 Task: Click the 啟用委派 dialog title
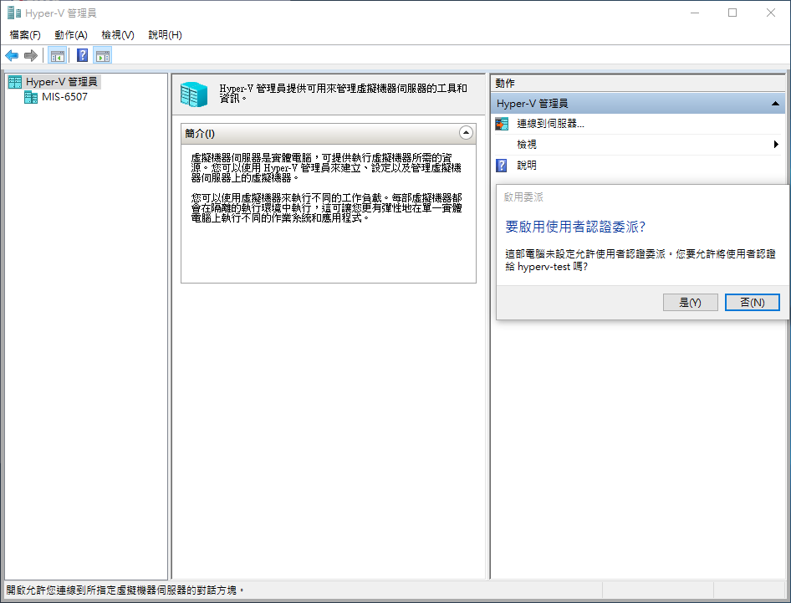coord(523,197)
